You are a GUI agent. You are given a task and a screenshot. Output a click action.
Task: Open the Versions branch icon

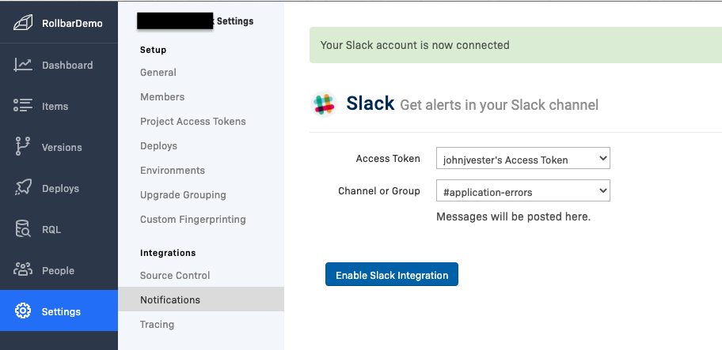[23, 147]
